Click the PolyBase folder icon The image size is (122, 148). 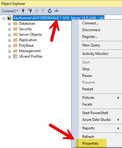coord(15,45)
